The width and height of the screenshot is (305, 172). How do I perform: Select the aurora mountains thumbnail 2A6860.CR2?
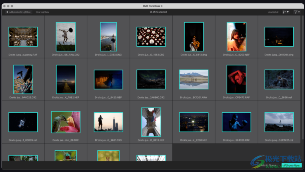click(x=151, y=79)
